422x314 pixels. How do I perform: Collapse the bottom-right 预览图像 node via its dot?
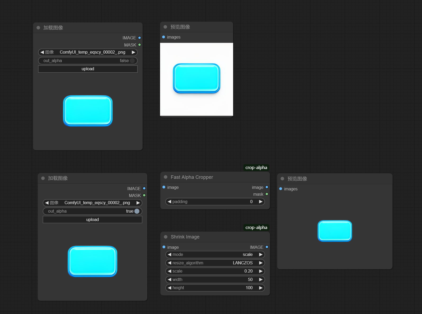tap(282, 179)
